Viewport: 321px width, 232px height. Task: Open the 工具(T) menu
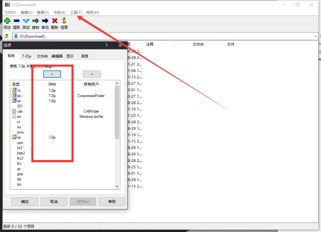click(76, 13)
